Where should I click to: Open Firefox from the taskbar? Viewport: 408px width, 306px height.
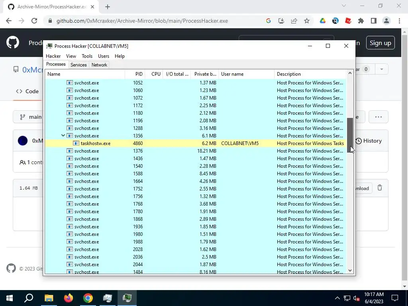69,298
